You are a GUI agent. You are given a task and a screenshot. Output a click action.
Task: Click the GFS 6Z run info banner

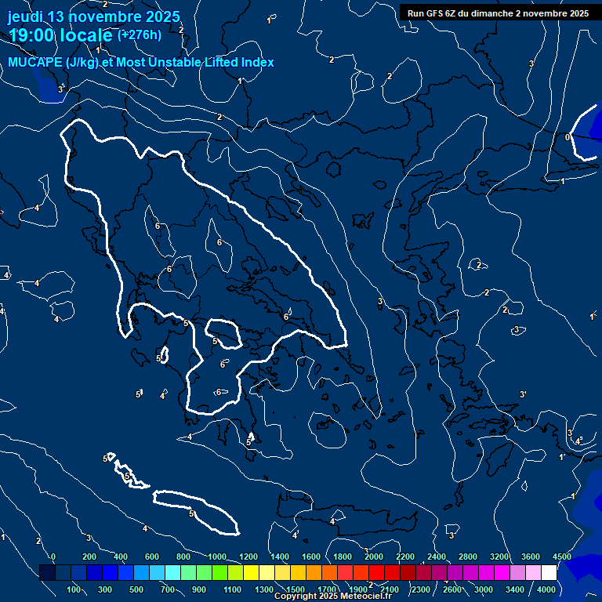coord(498,13)
